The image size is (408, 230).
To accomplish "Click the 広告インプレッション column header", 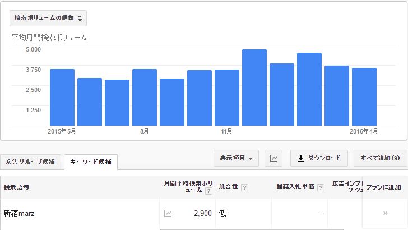I will point(347,187).
